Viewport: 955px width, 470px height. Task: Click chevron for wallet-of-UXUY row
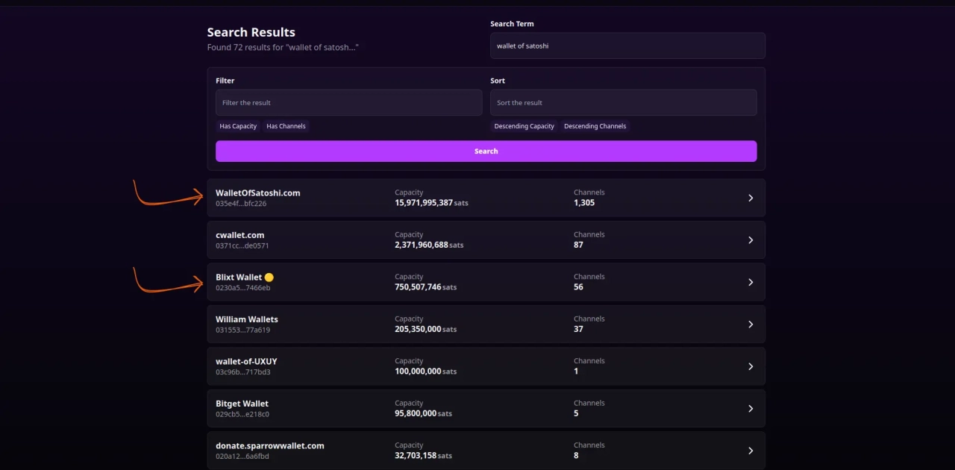coord(751,366)
